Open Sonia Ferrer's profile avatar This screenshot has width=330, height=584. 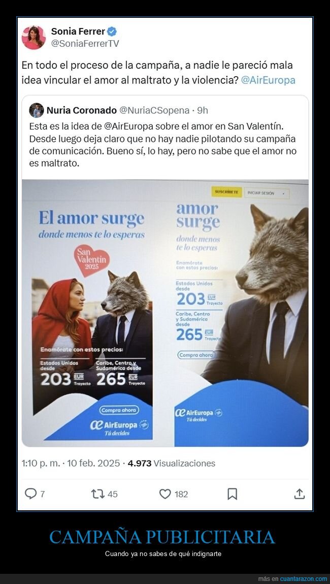[34, 37]
